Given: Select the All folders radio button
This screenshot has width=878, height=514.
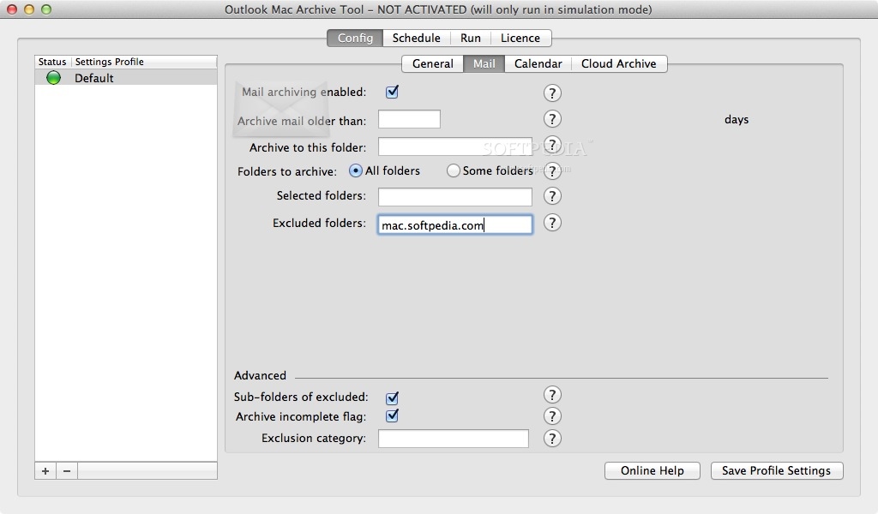Looking at the screenshot, I should pyautogui.click(x=356, y=170).
